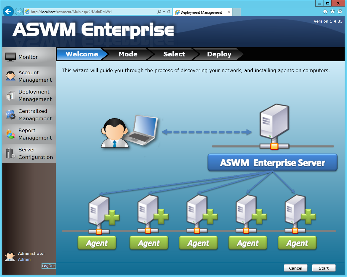The width and height of the screenshot is (347, 277).
Task: Open Report Management section
Action: click(29, 134)
